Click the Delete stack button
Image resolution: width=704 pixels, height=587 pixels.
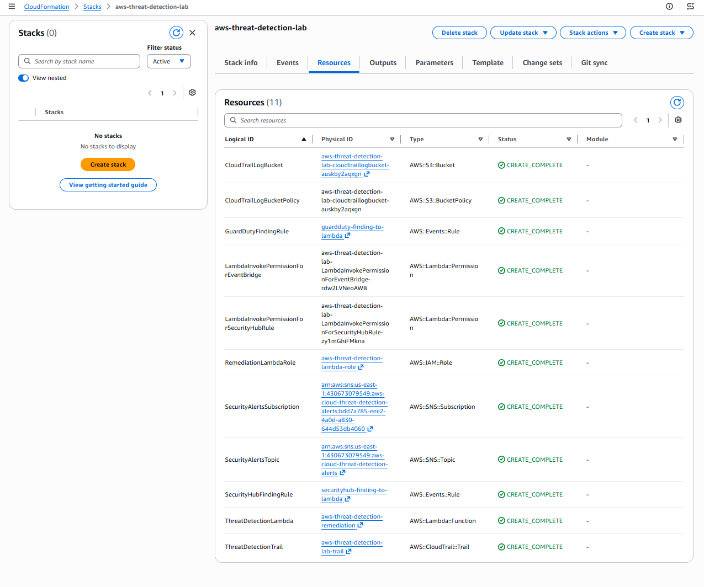[459, 33]
